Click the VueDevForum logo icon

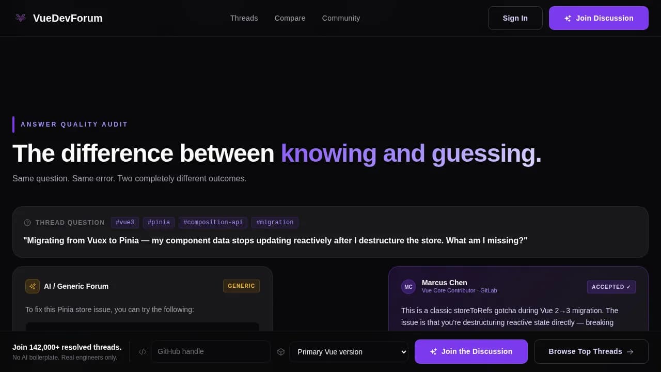click(21, 18)
